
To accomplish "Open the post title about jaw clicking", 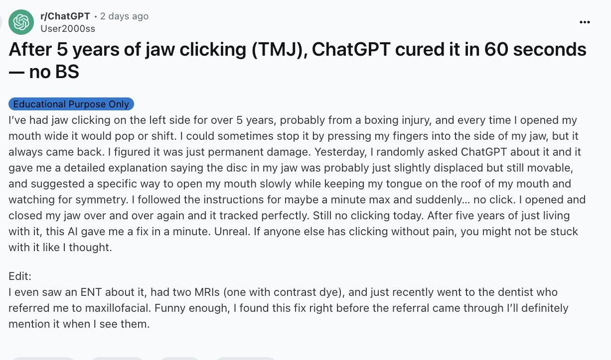I will 298,61.
